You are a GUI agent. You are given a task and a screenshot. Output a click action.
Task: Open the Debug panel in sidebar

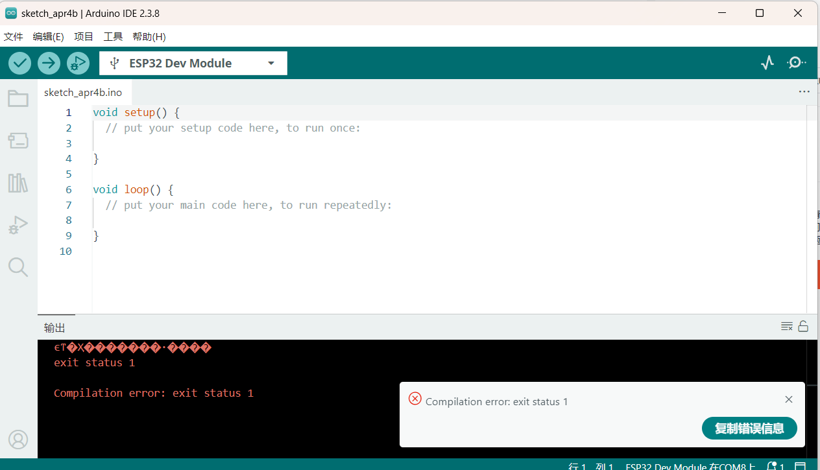tap(18, 225)
